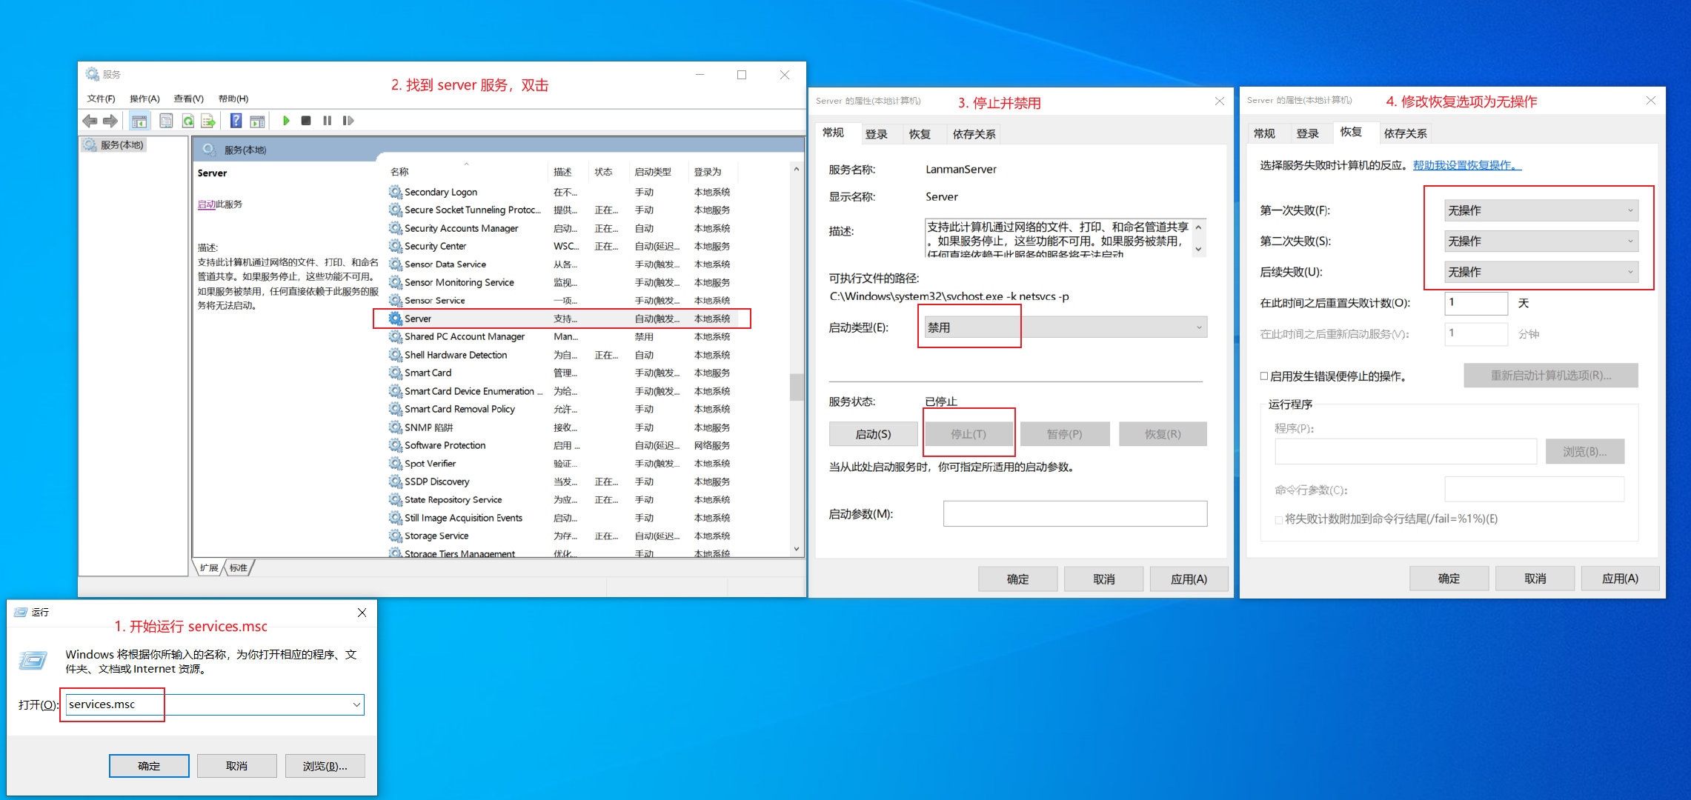Screen dimensions: 1691x800
Task: Open the 操作(A) menu in Services
Action: [144, 99]
